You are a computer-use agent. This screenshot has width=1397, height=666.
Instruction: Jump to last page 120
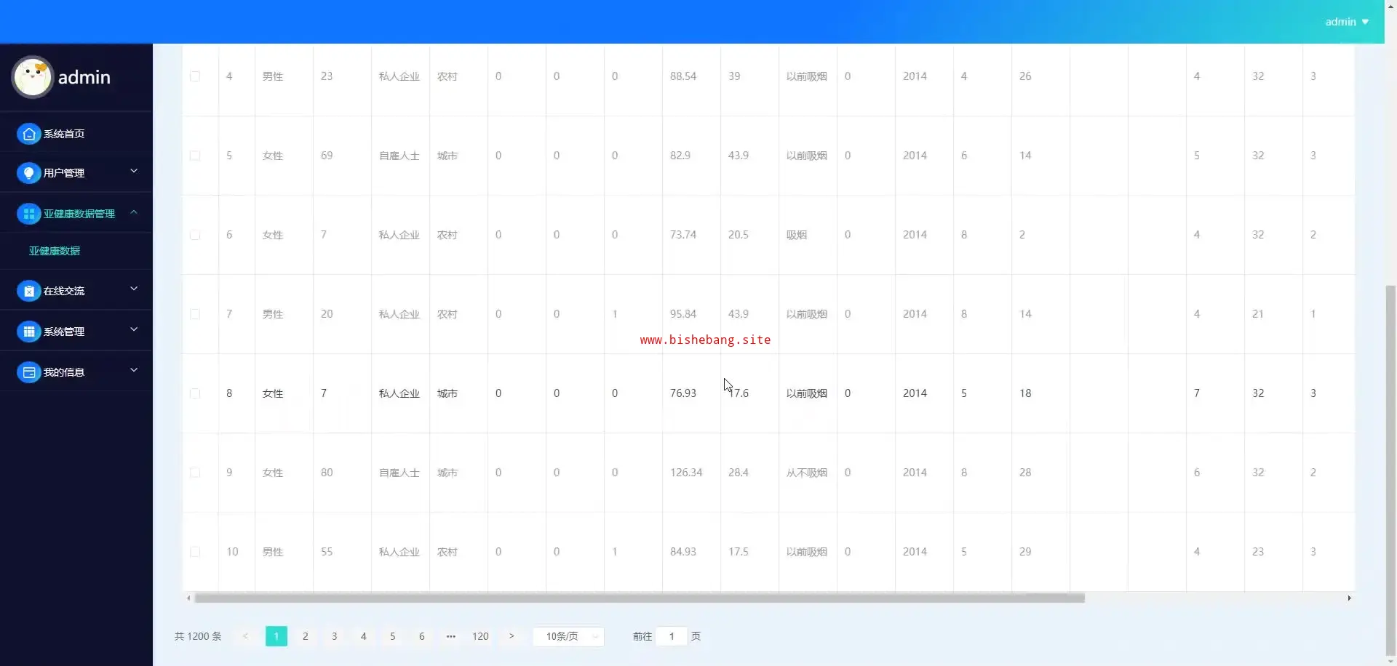point(480,636)
